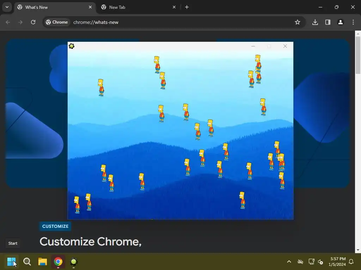Switch to the What's New tab
Screen dimensions: 361x270
pos(55,7)
